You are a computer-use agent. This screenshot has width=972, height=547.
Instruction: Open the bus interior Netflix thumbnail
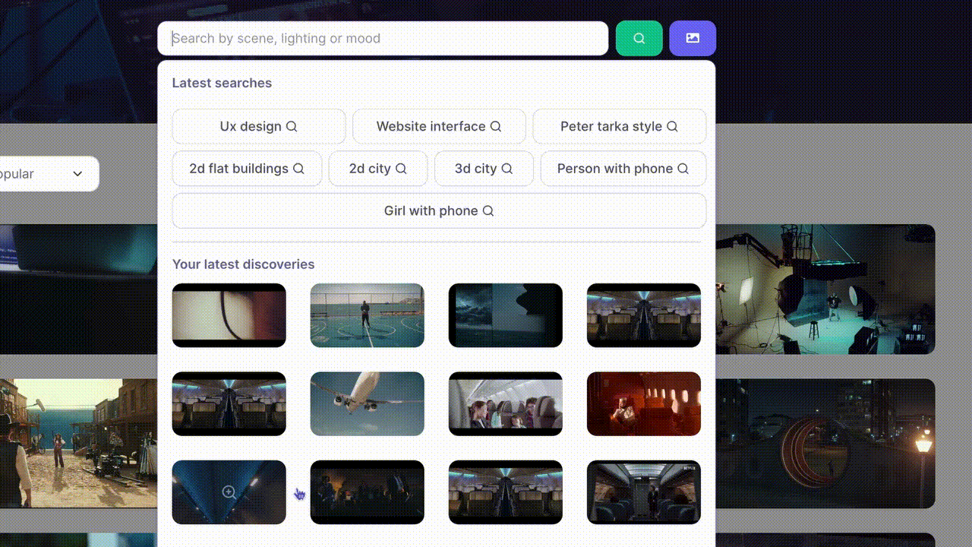coord(644,492)
